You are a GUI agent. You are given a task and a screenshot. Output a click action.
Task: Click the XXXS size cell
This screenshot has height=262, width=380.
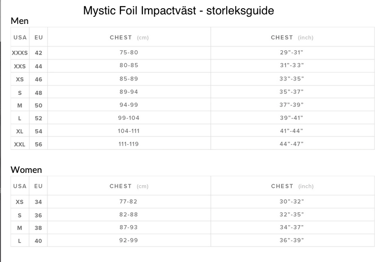tap(20, 53)
